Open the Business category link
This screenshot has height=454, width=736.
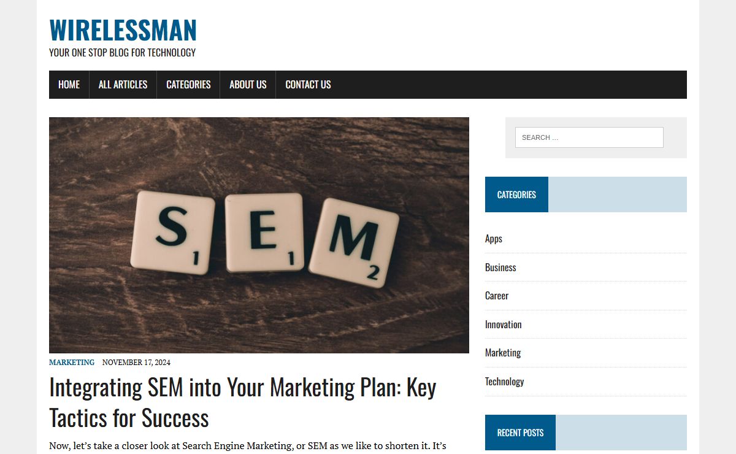pyautogui.click(x=500, y=267)
